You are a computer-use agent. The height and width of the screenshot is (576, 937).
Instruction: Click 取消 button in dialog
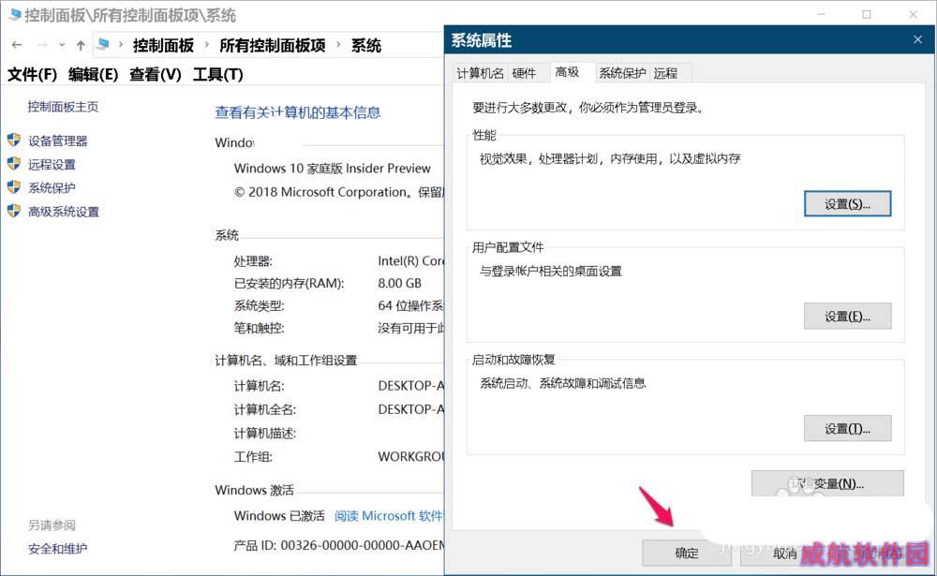pyautogui.click(x=784, y=554)
